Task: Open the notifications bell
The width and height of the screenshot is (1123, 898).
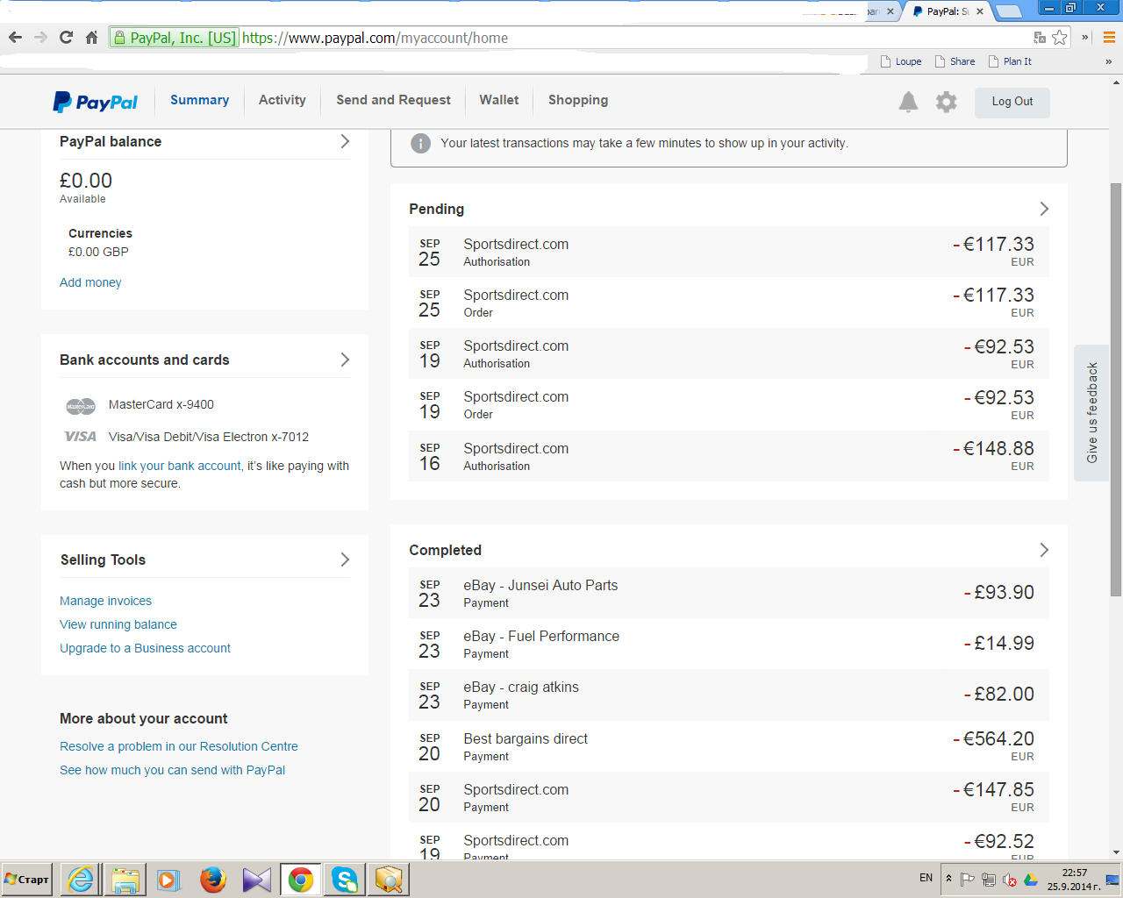Action: click(x=908, y=102)
